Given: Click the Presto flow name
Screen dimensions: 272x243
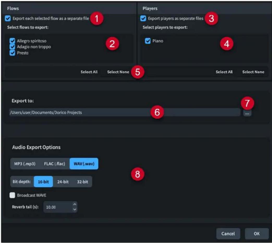Looking at the screenshot, I should (x=23, y=53).
